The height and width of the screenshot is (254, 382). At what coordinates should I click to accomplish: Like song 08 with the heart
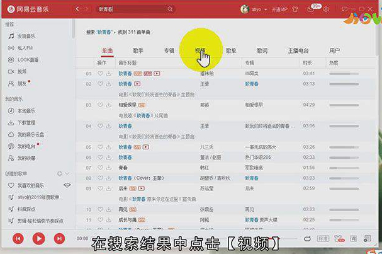(x=100, y=178)
